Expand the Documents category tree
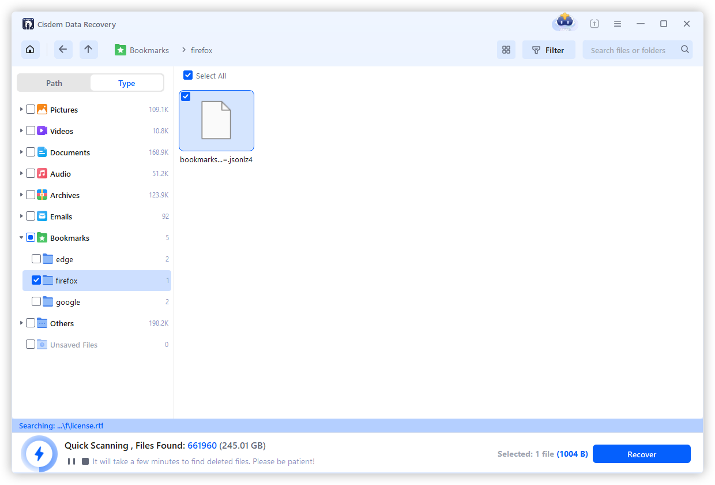Viewport: 715px width, 485px height. [22, 152]
